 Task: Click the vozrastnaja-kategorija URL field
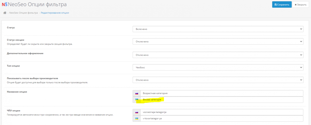click(x=222, y=112)
